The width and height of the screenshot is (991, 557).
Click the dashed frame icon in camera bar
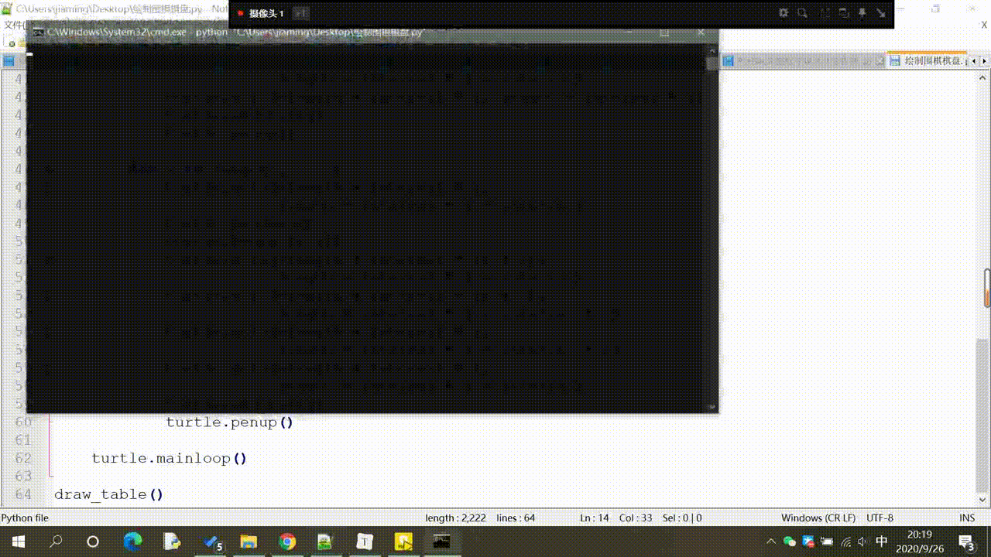(825, 13)
